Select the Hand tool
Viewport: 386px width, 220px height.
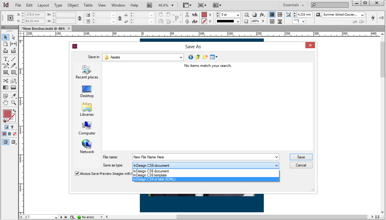[6, 103]
